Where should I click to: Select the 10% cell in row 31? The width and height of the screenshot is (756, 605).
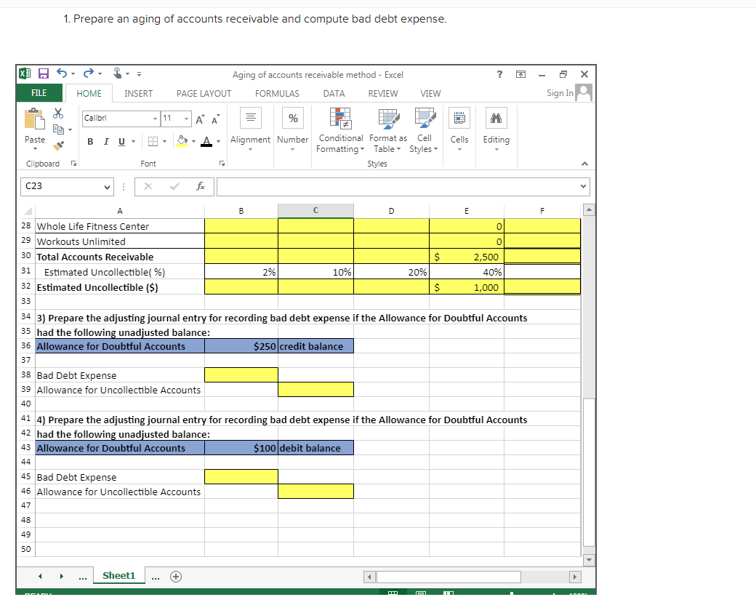[x=315, y=272]
